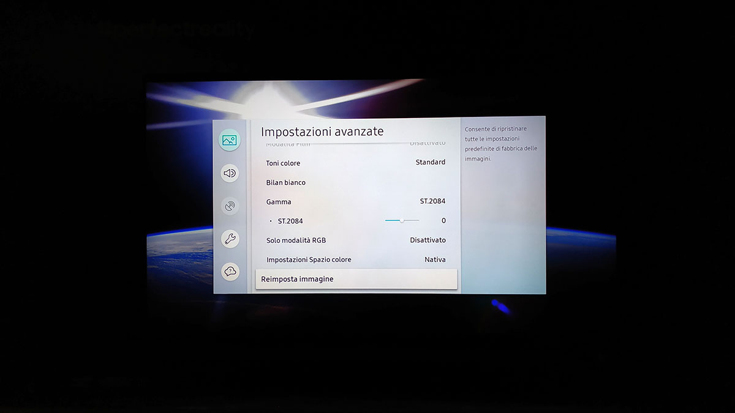735x413 pixels.
Task: Open the General settings wrench icon
Action: point(230,239)
